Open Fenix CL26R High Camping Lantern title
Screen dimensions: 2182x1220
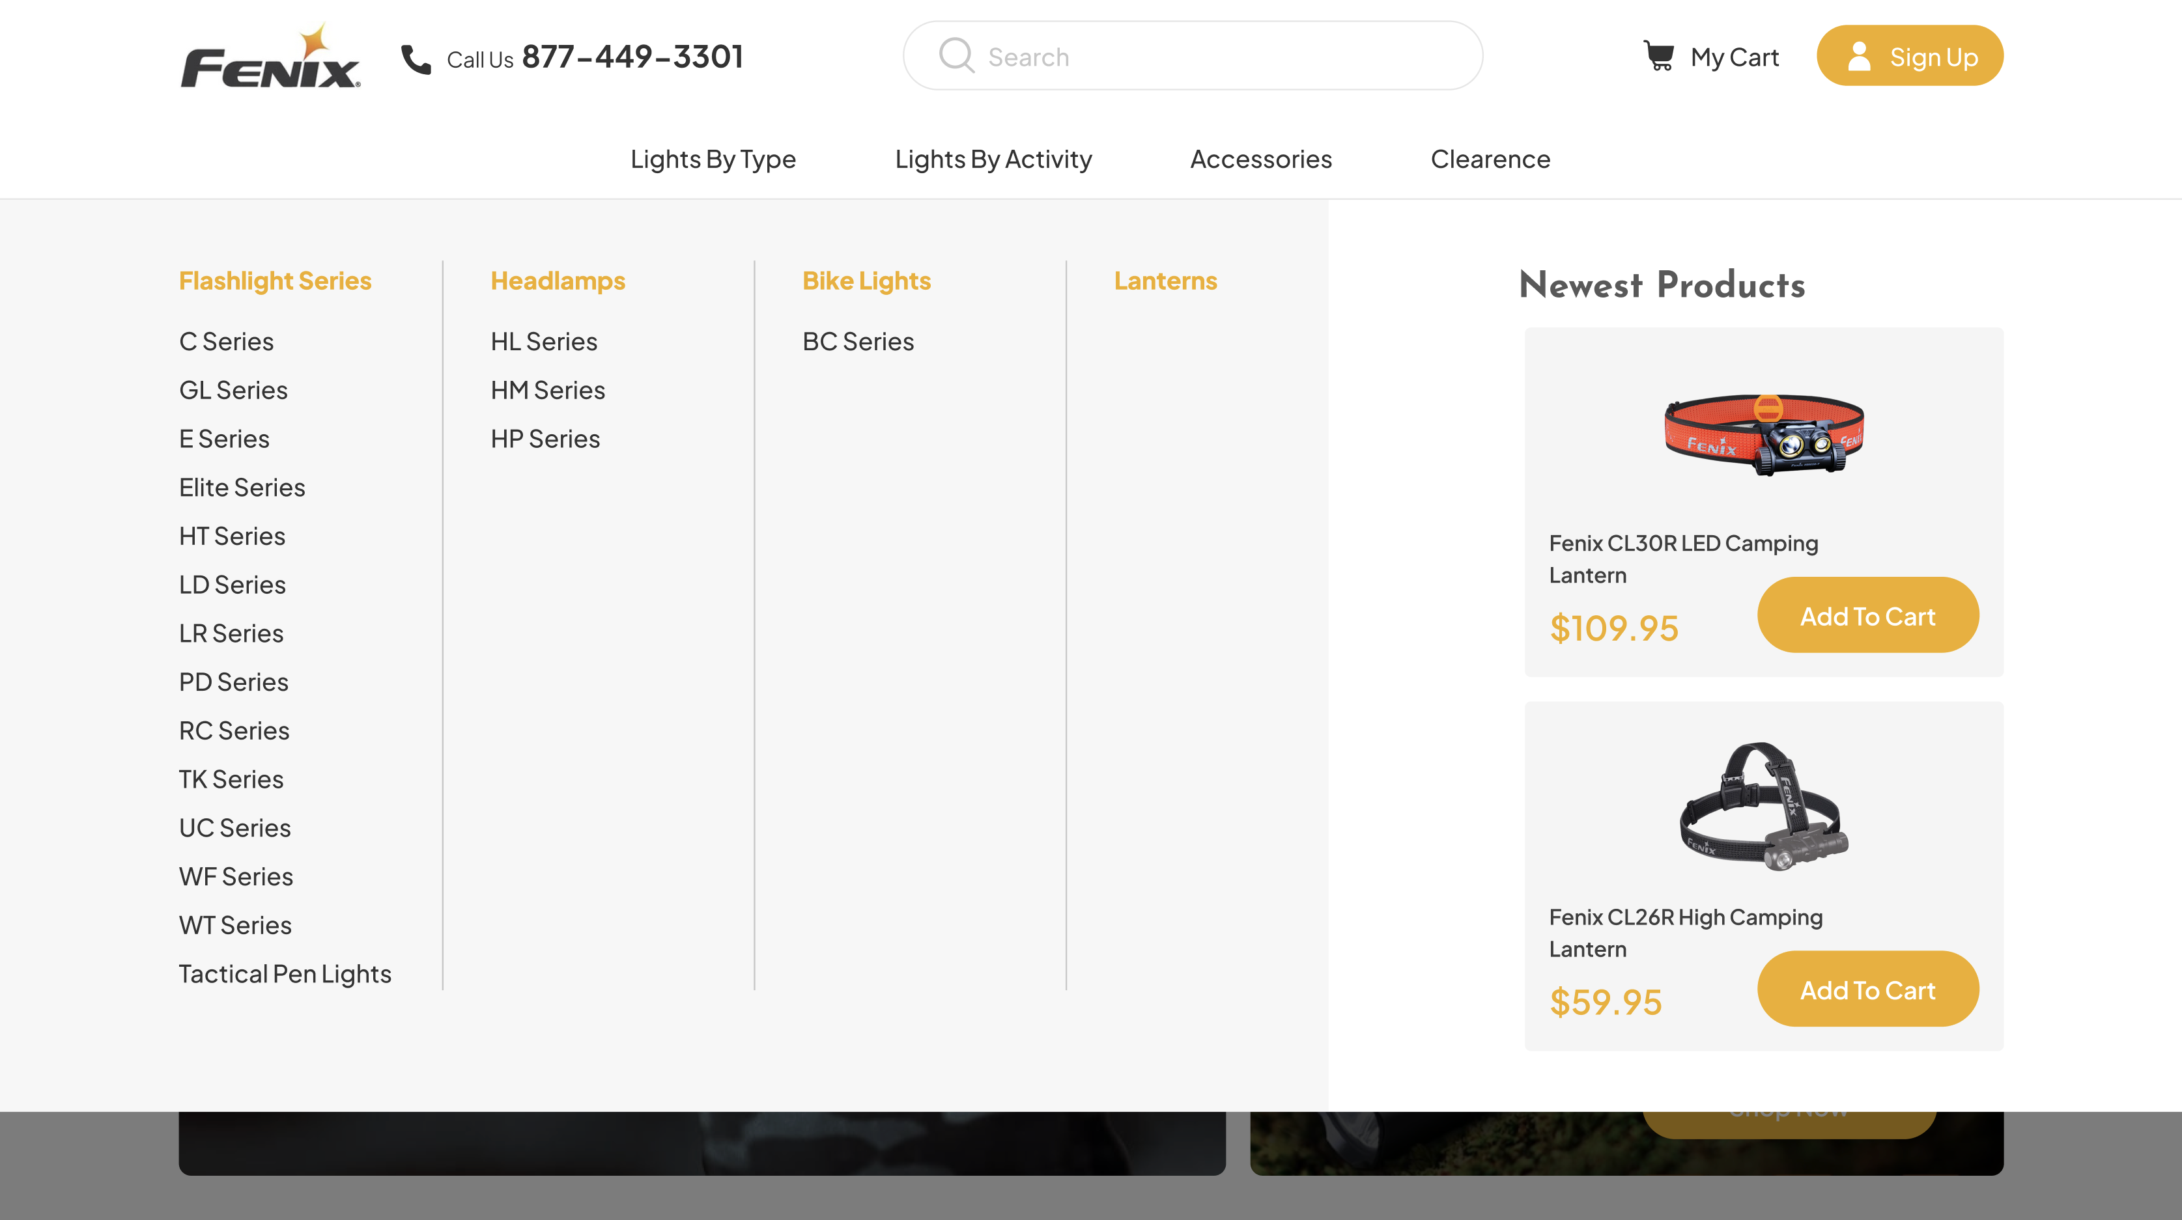click(1686, 933)
